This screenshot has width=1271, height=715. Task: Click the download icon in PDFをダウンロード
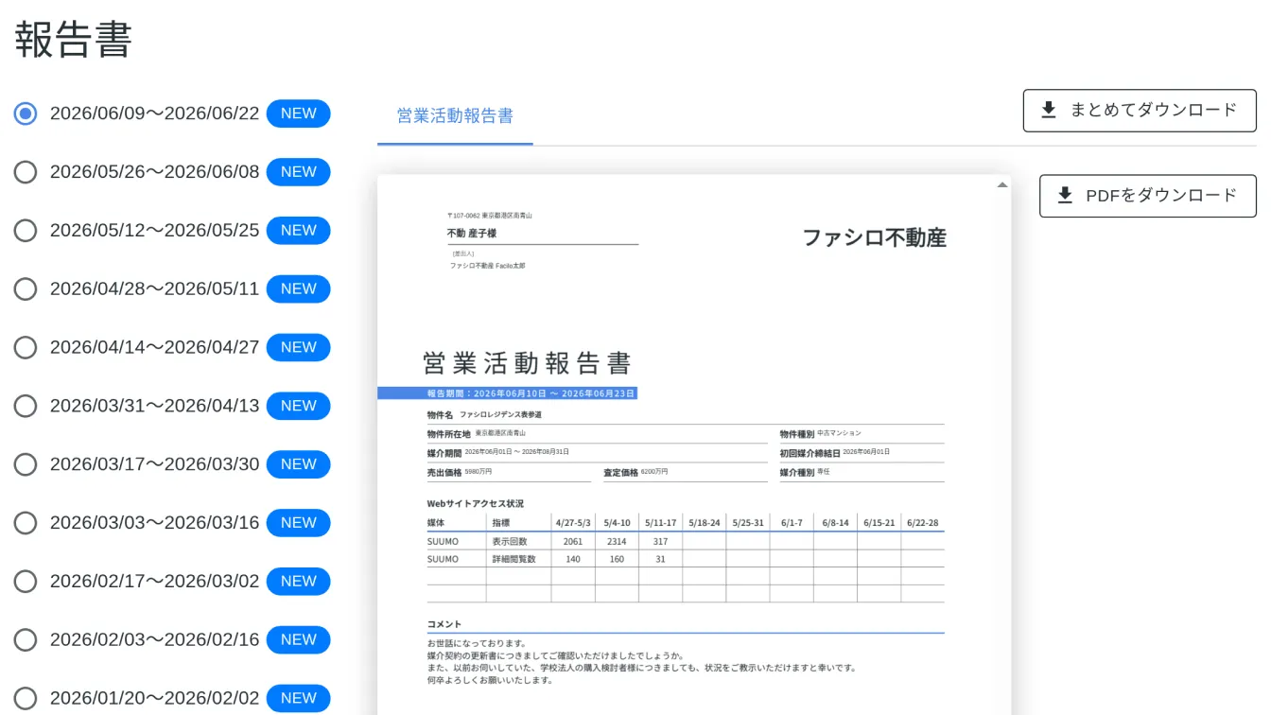point(1064,196)
